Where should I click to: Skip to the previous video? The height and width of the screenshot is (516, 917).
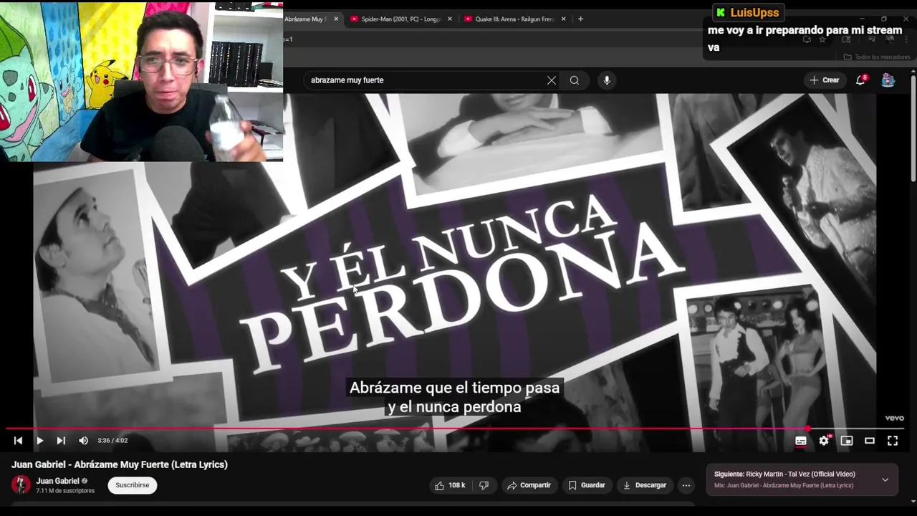tap(18, 441)
